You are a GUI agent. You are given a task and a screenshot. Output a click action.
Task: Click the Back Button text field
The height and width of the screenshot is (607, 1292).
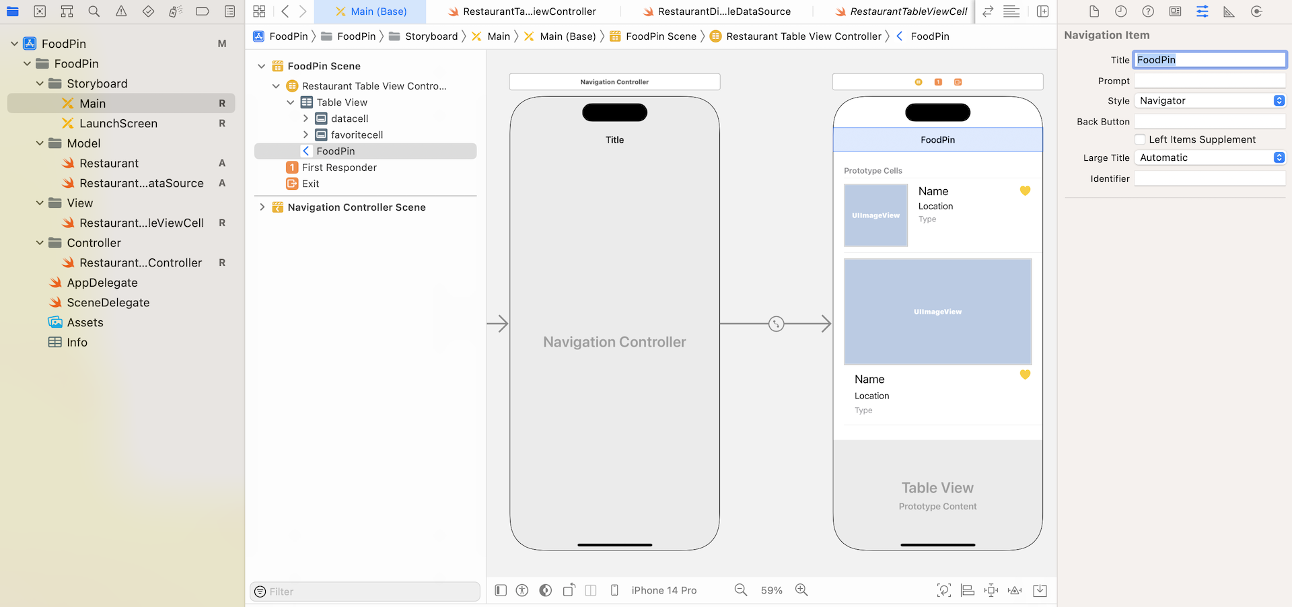(1210, 122)
